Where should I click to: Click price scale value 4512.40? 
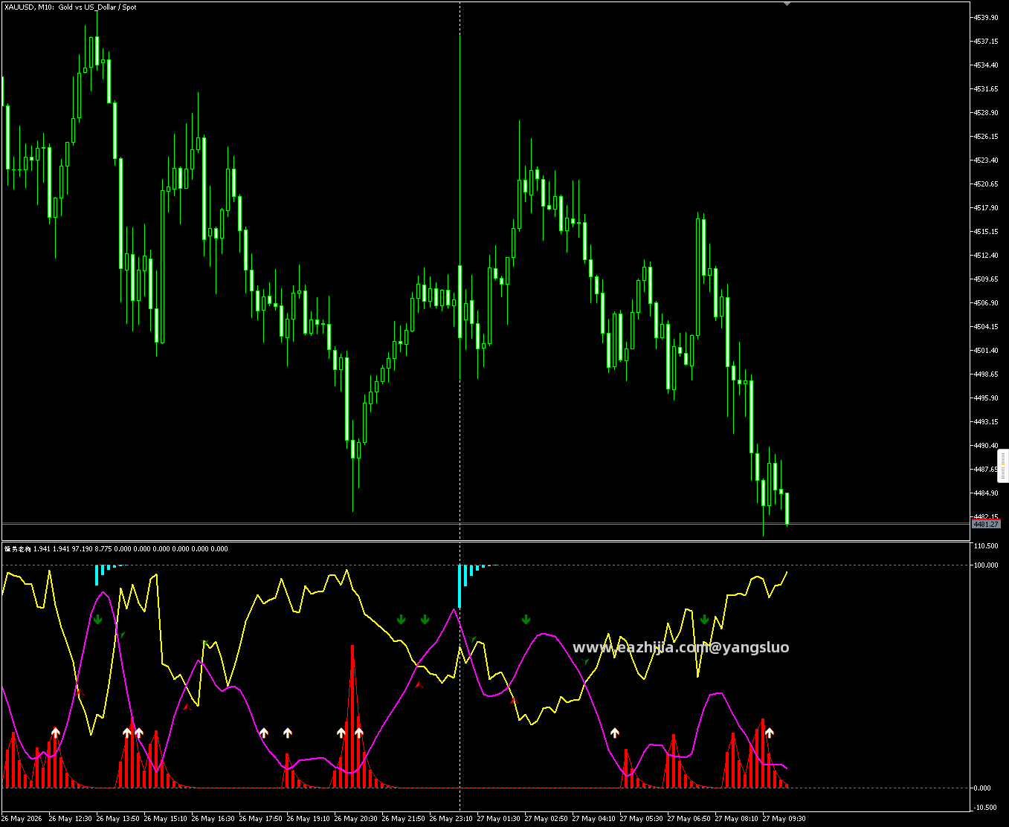point(986,255)
